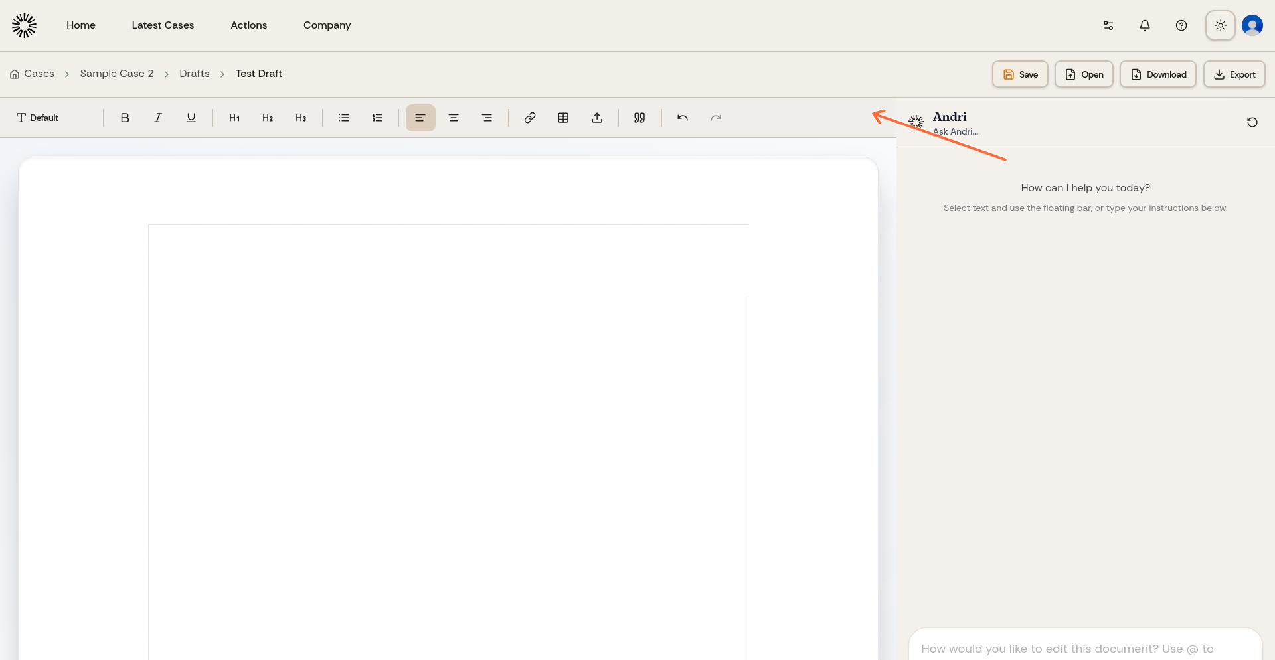Redo the last edit

pyautogui.click(x=715, y=118)
